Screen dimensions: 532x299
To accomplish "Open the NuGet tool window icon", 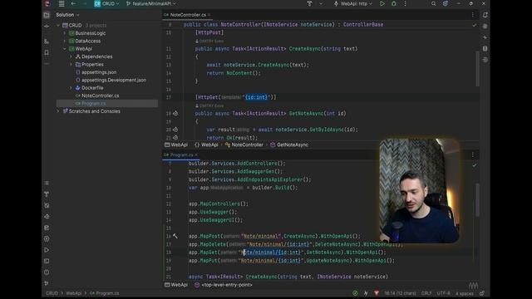I will [47, 205].
